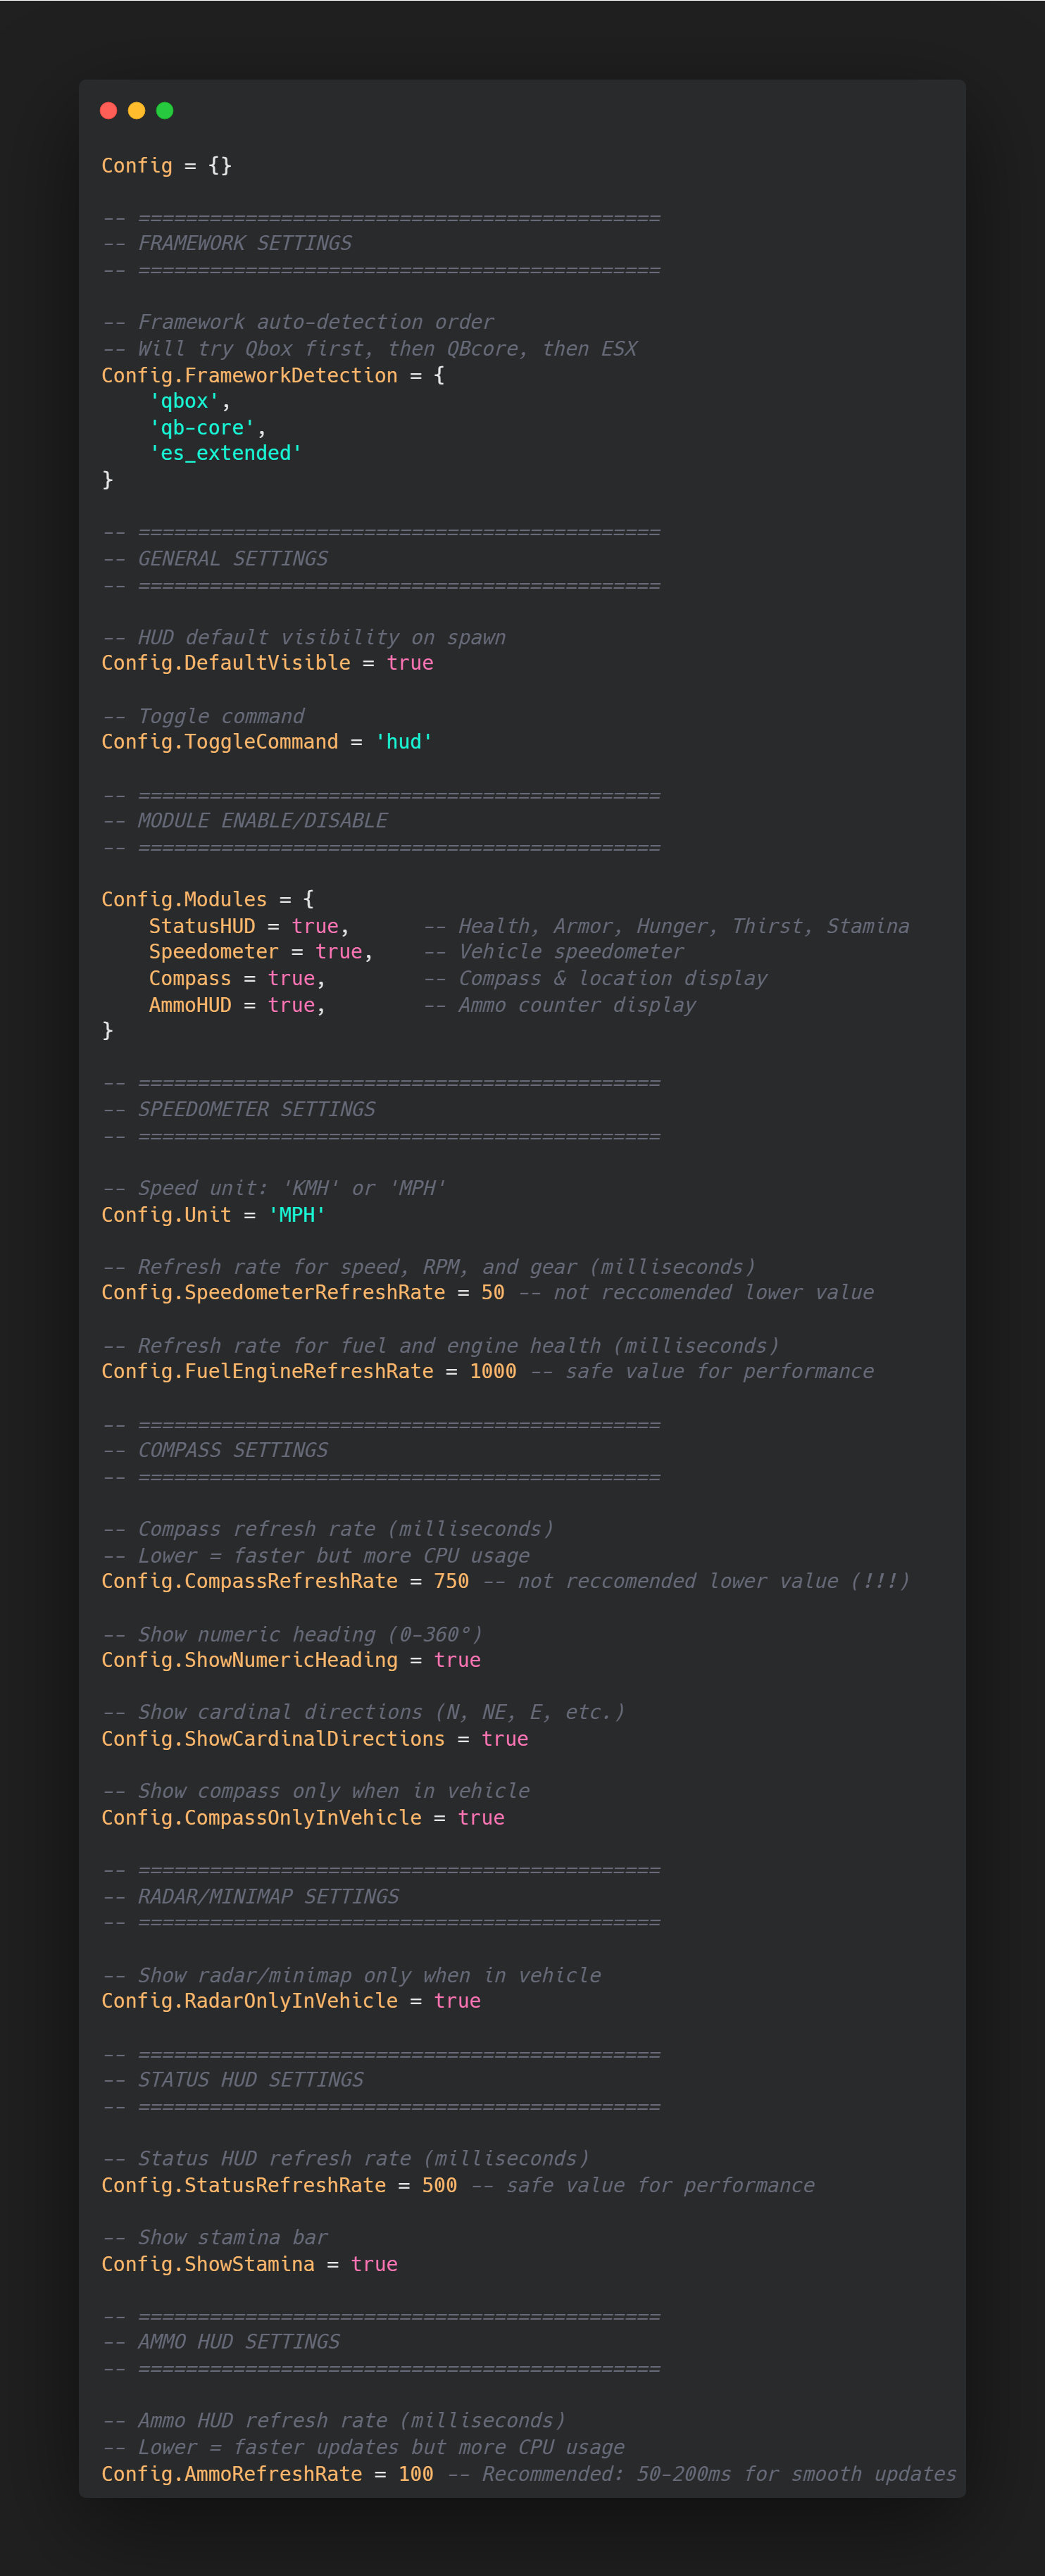Screen dimensions: 1045x2576
Task: Select the "Config = {}" line
Action: pyautogui.click(x=167, y=165)
